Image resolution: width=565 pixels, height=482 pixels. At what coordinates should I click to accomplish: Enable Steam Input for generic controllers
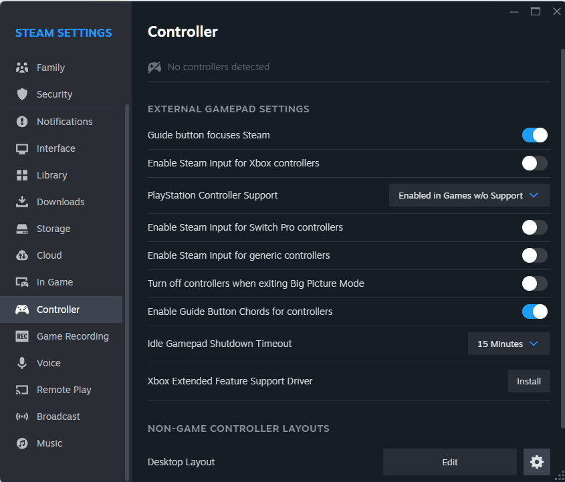[535, 255]
